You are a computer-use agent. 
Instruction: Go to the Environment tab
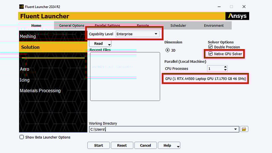[x=214, y=26]
